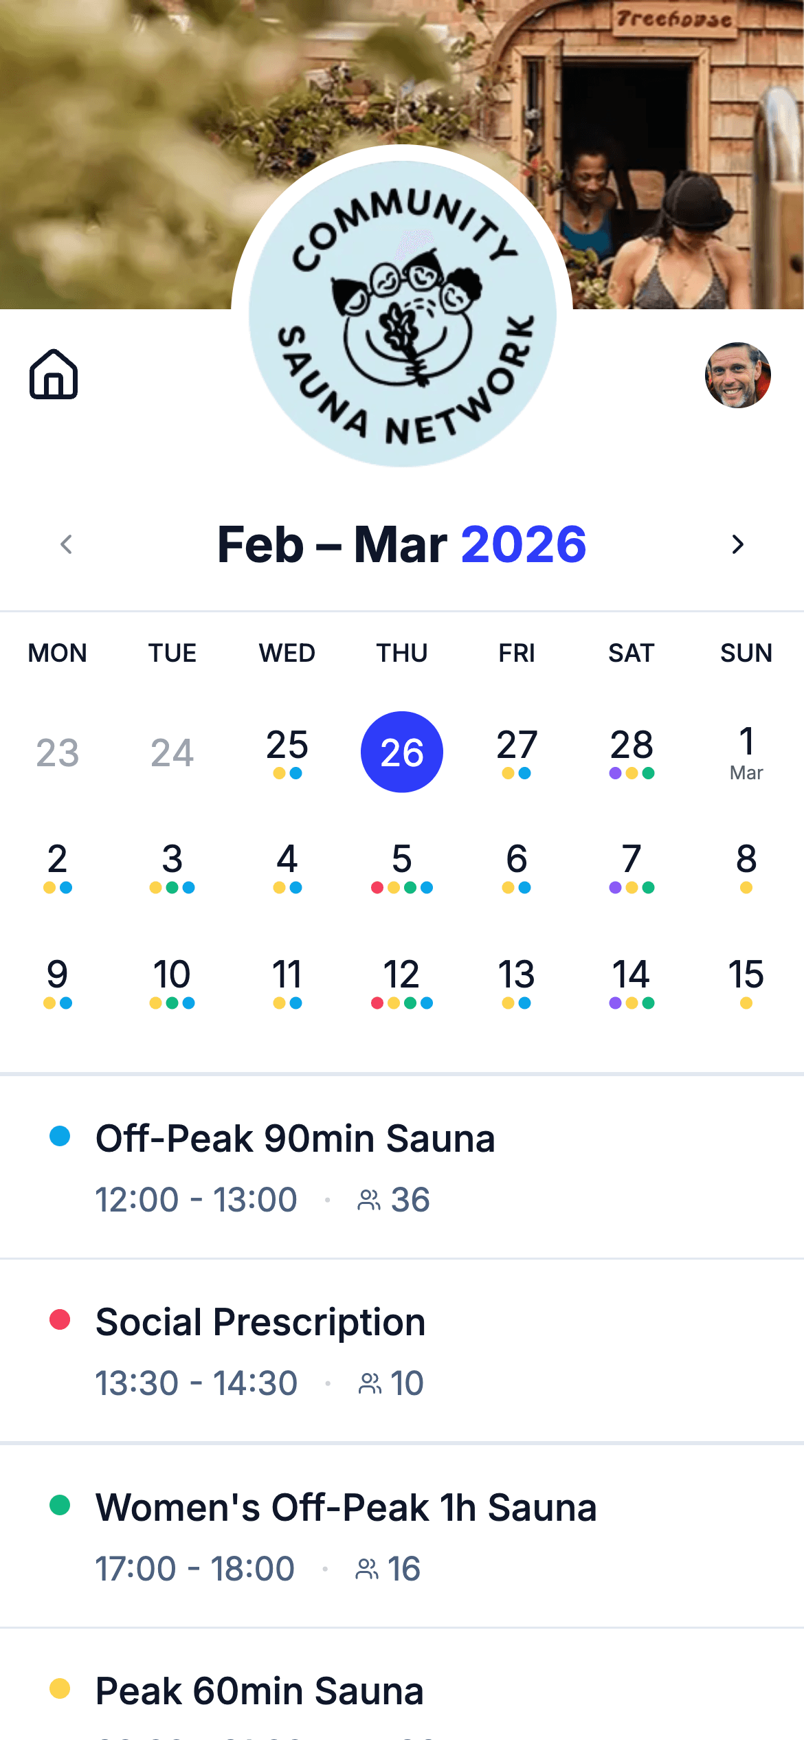The height and width of the screenshot is (1740, 804).
Task: Open Peak 60min Sauna session
Action: click(x=259, y=1691)
